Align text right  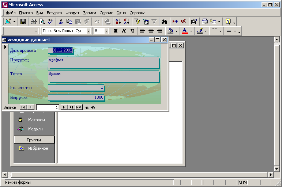[159, 31]
